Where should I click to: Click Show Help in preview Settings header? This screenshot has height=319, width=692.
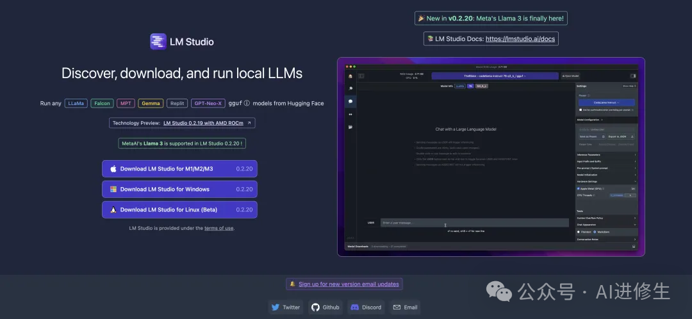click(629, 86)
